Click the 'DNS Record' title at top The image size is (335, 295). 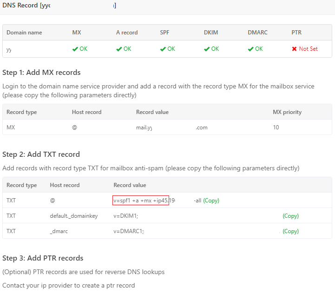(20, 6)
